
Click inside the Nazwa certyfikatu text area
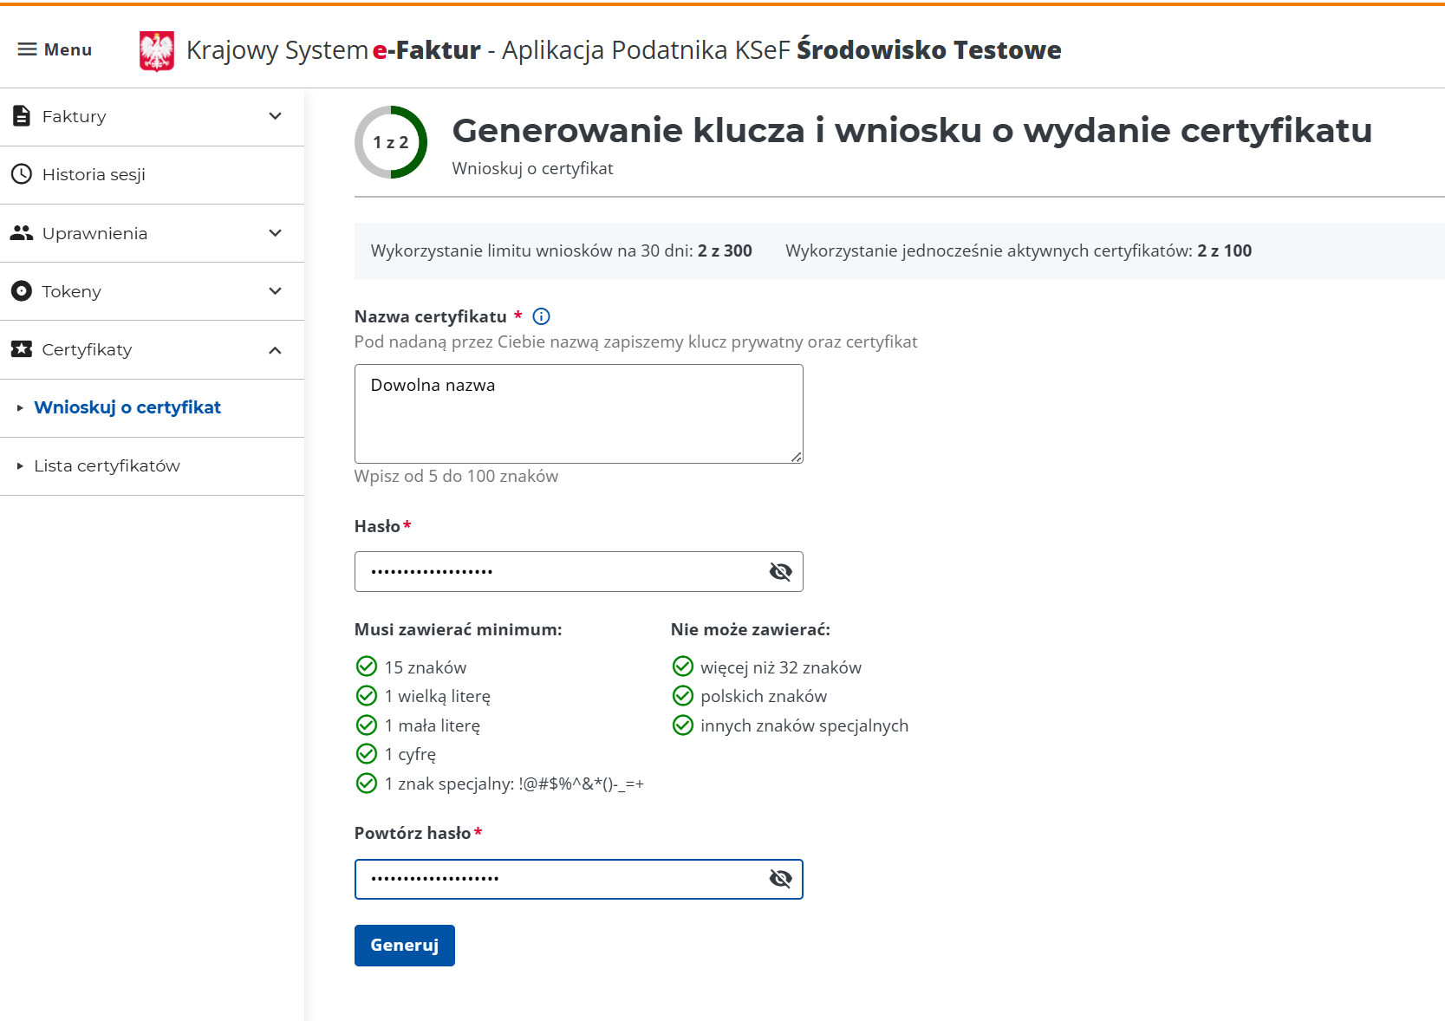click(577, 414)
